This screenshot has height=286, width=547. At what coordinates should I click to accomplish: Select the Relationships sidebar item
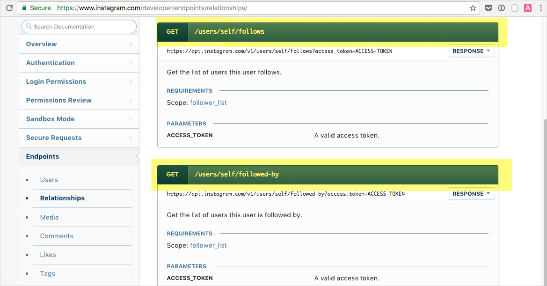click(62, 198)
